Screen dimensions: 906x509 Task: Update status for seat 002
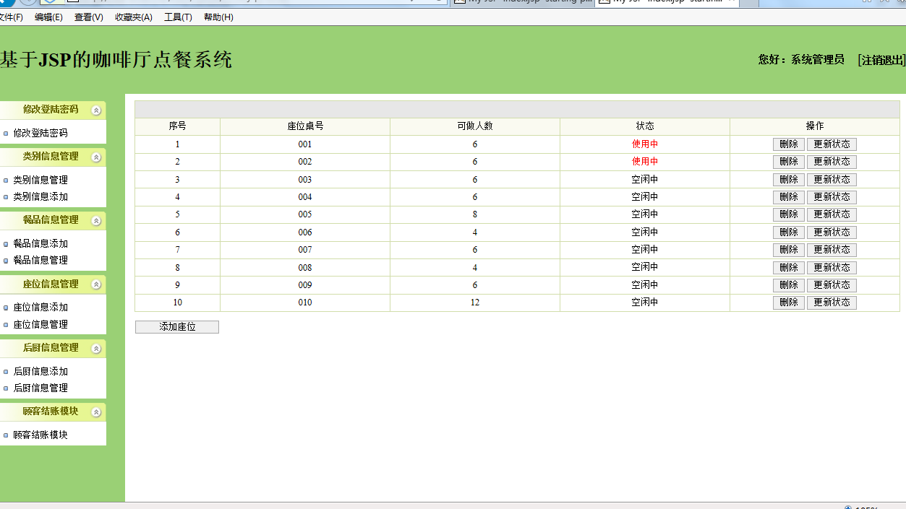(832, 162)
